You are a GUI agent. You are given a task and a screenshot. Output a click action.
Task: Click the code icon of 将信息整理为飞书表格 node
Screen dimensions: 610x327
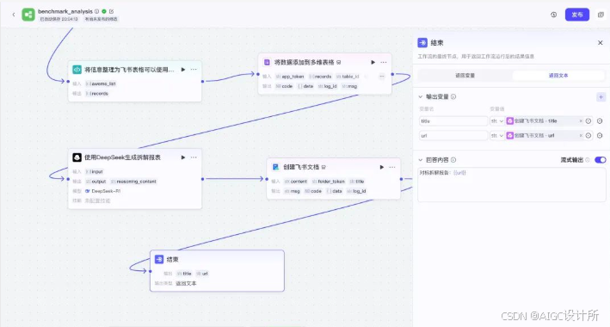point(77,70)
